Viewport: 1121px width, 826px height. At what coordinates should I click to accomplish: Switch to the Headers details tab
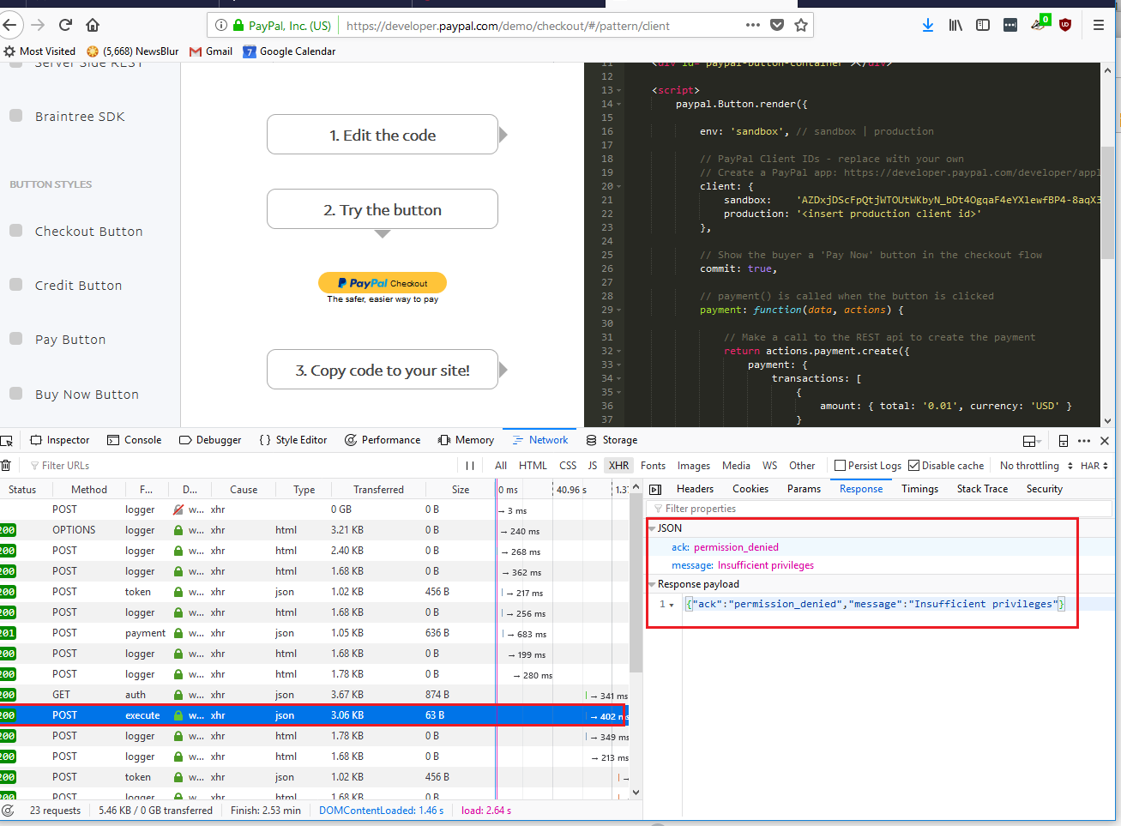tap(695, 489)
